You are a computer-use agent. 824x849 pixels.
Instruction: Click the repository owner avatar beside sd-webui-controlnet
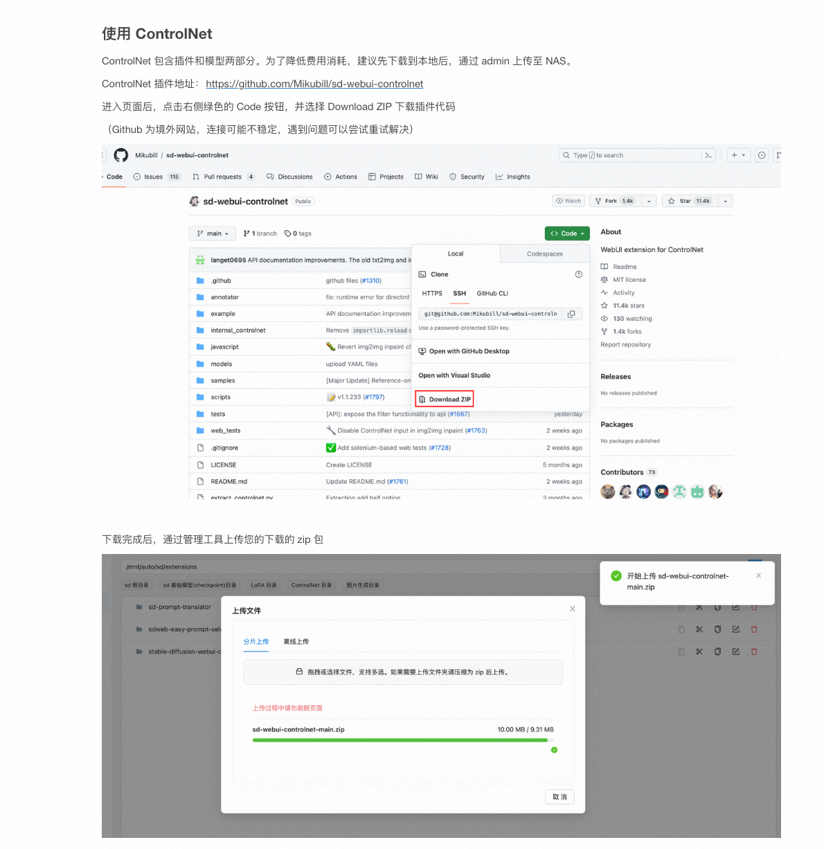point(195,202)
